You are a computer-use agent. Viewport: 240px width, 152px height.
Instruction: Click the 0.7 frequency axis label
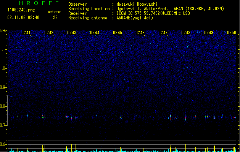(3, 125)
